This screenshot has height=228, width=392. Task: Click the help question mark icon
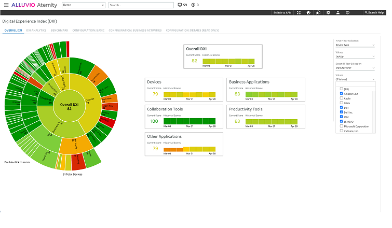coord(347,12)
